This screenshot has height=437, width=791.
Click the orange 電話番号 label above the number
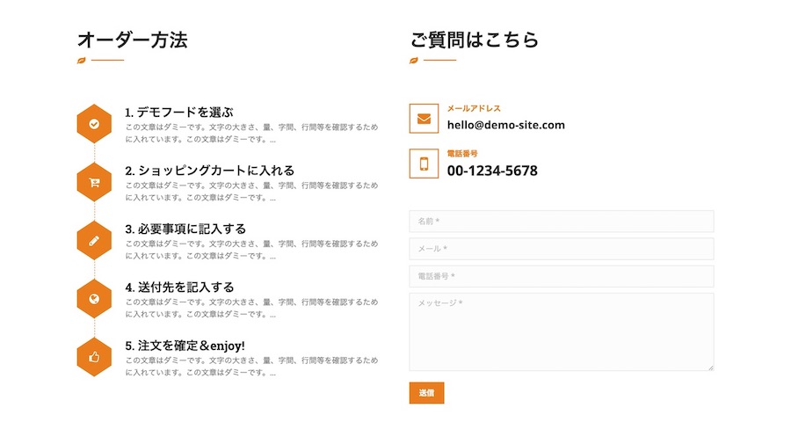462,153
